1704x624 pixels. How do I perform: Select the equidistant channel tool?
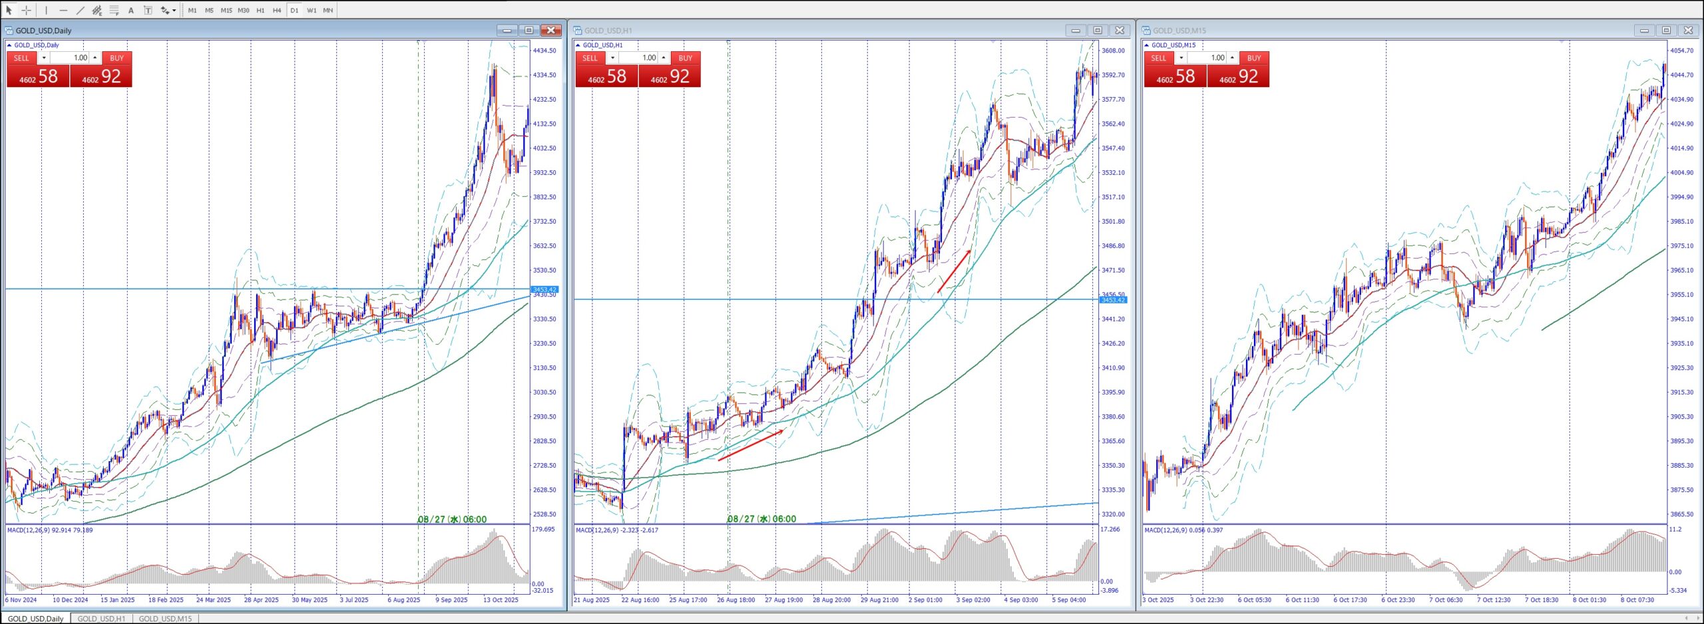tap(97, 10)
